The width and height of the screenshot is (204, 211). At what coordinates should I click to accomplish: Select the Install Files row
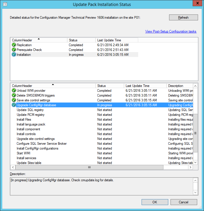pos(102,119)
